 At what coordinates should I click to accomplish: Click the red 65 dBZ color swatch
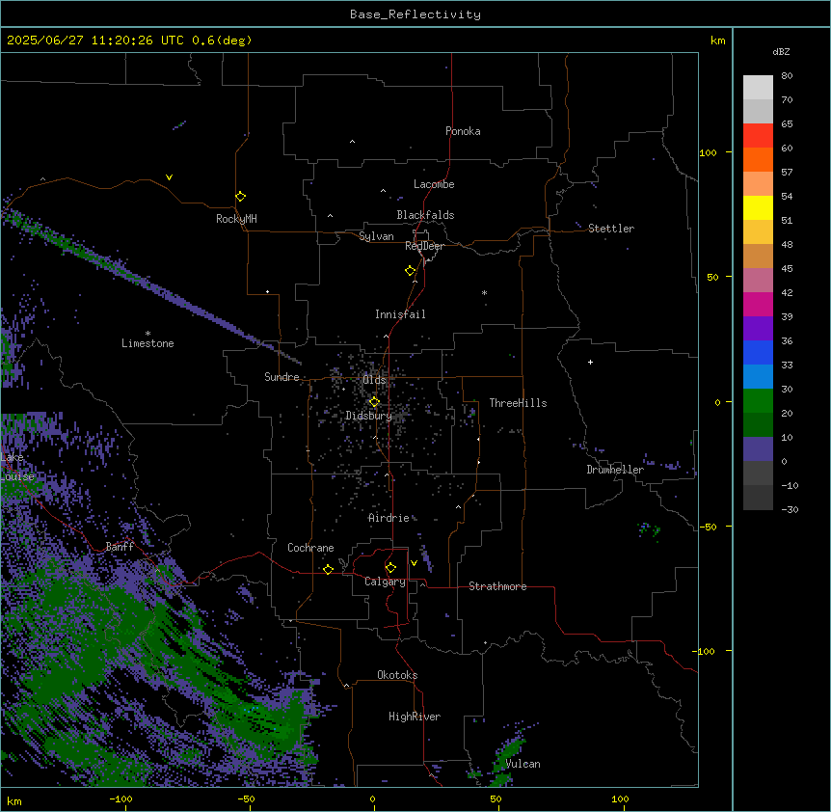coord(758,136)
